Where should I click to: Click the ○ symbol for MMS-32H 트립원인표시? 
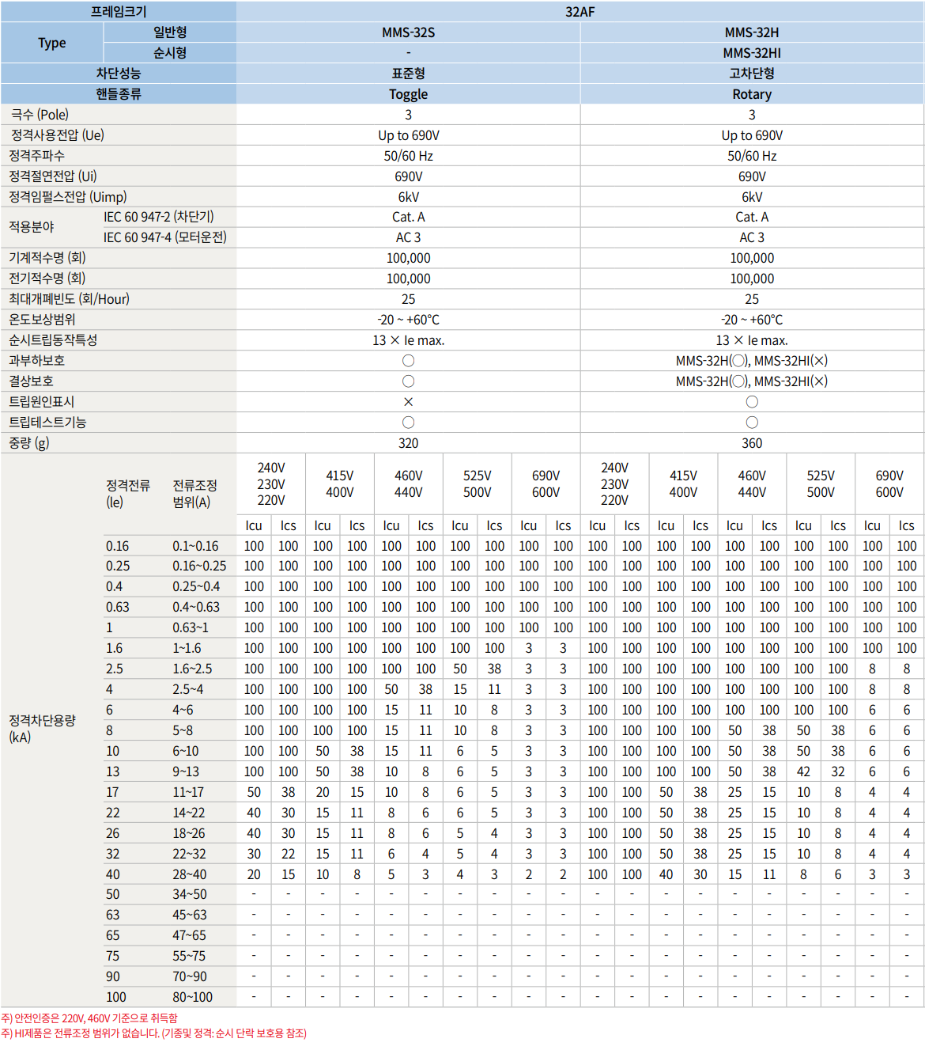pos(751,401)
